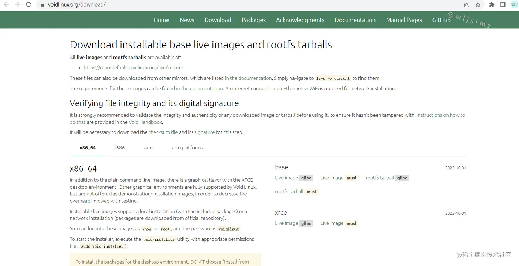Click the base 2022-10-01 date

(455, 168)
